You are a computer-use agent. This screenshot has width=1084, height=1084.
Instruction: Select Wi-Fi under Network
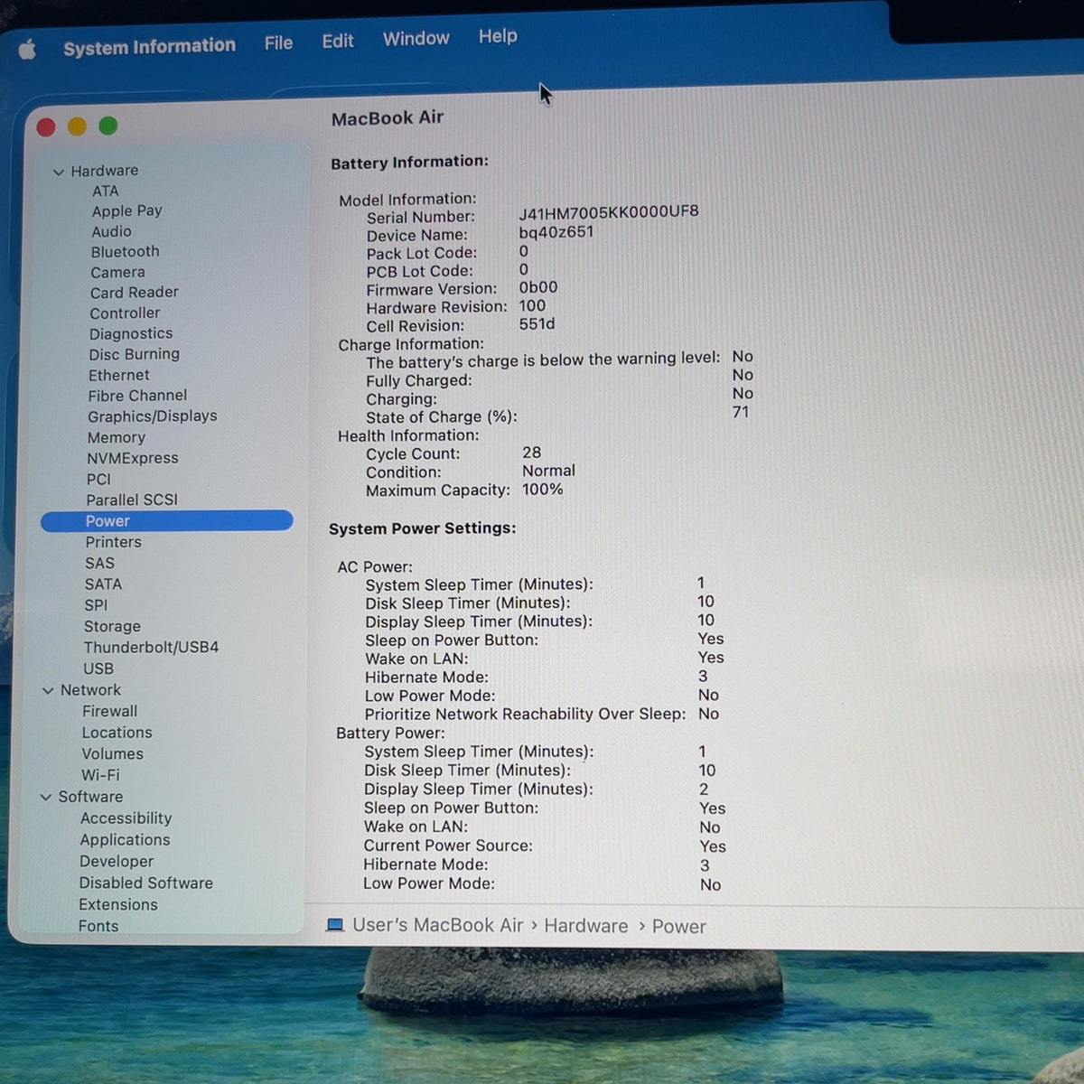click(100, 775)
